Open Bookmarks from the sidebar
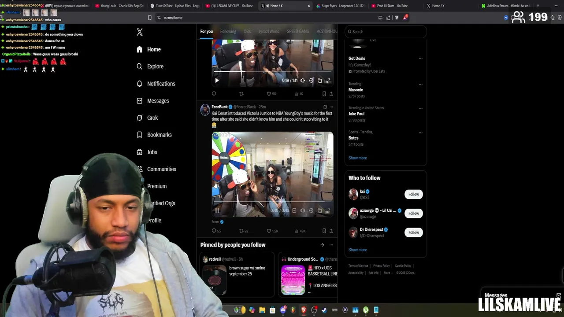 [x=154, y=135]
